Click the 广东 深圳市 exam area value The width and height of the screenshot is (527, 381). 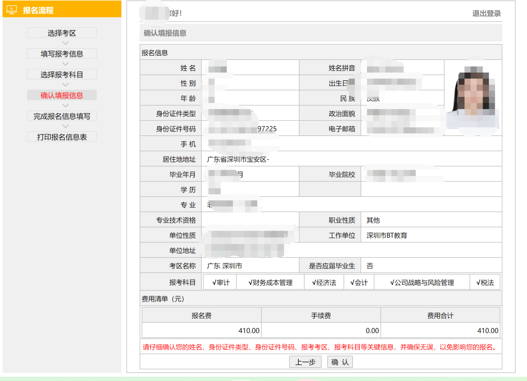click(224, 266)
